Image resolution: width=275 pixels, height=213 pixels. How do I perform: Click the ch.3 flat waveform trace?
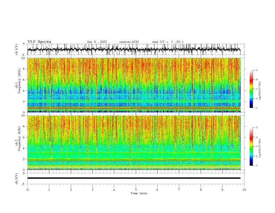[134, 178]
